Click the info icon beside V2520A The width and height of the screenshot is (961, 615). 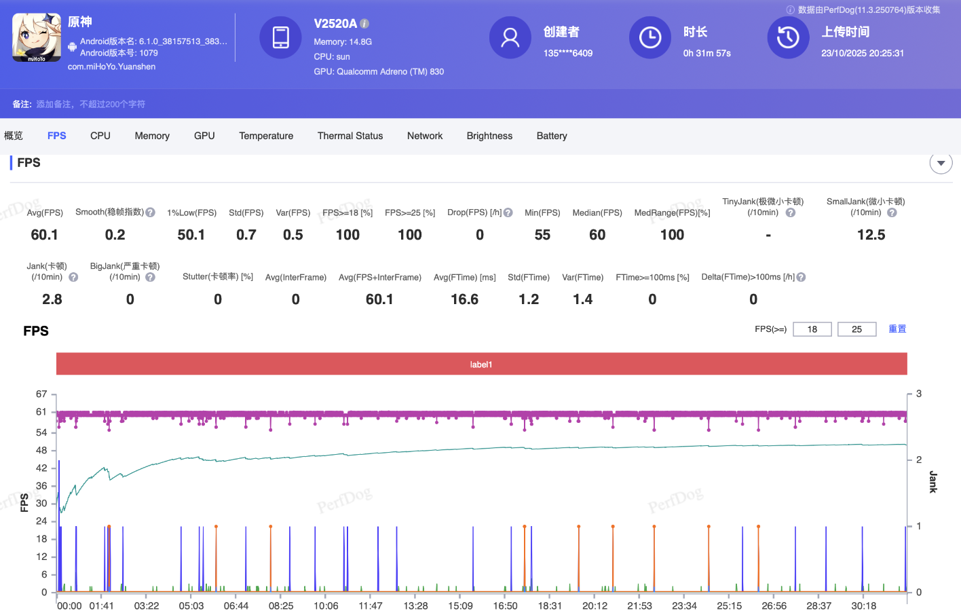tap(364, 24)
